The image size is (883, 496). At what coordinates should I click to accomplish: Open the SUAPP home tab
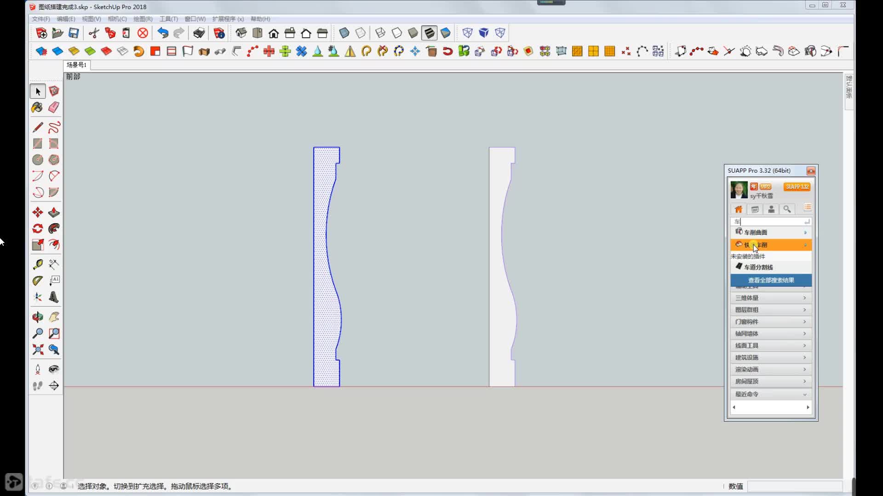pyautogui.click(x=739, y=209)
